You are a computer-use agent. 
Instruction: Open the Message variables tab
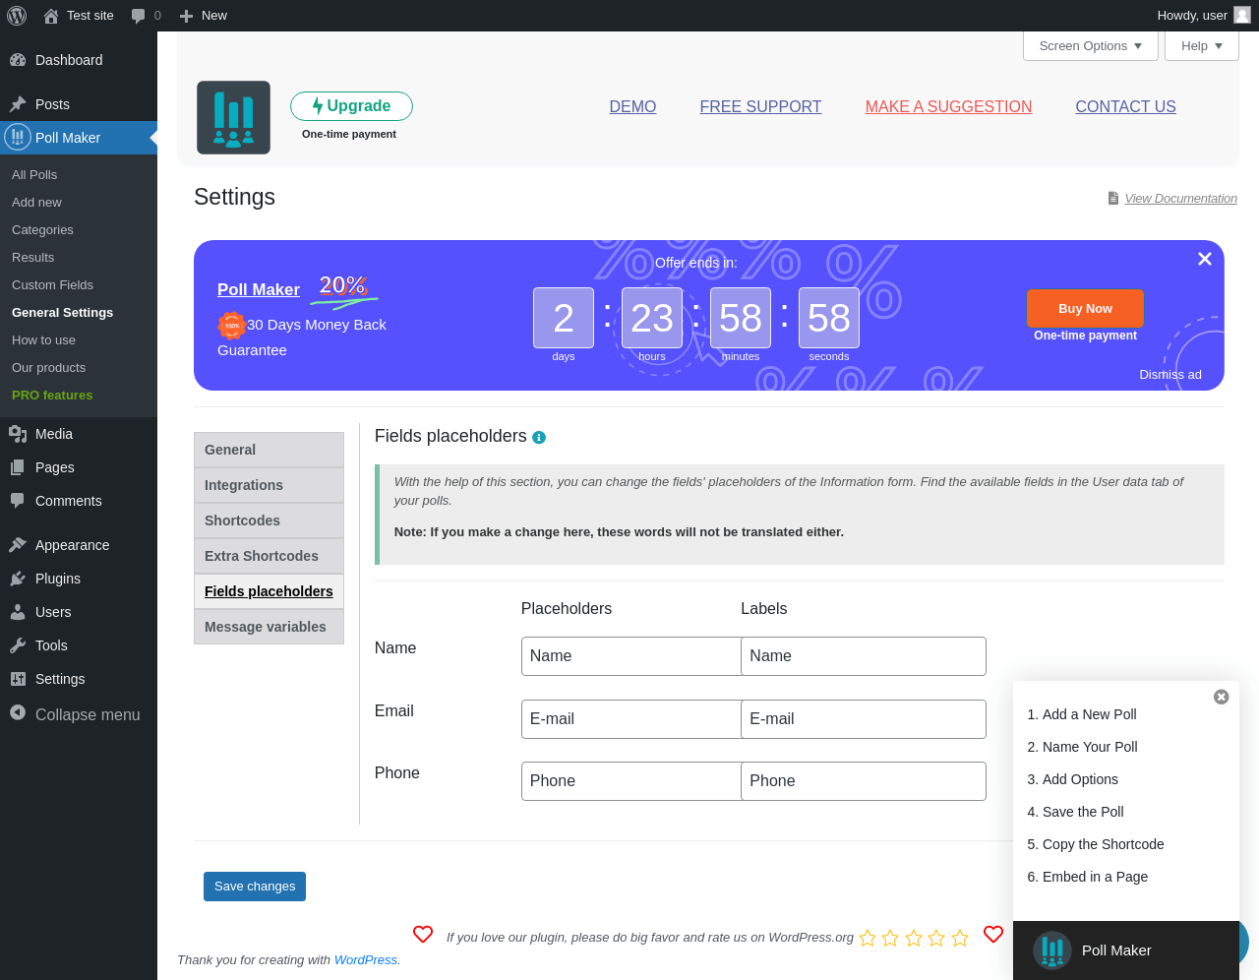click(x=269, y=627)
